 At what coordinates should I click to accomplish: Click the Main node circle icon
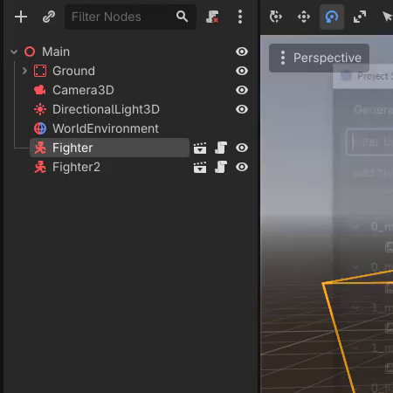(x=30, y=52)
